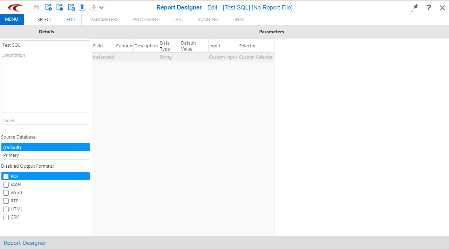Viewport: 449px width, 249px height.
Task: Click Custom Selector for the instanceId parameter
Action: (x=256, y=57)
